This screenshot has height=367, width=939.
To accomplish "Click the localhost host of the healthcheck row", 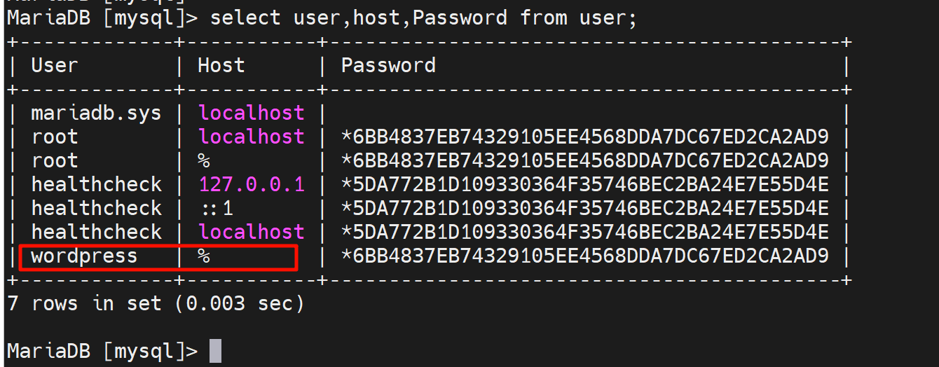I will (x=252, y=233).
